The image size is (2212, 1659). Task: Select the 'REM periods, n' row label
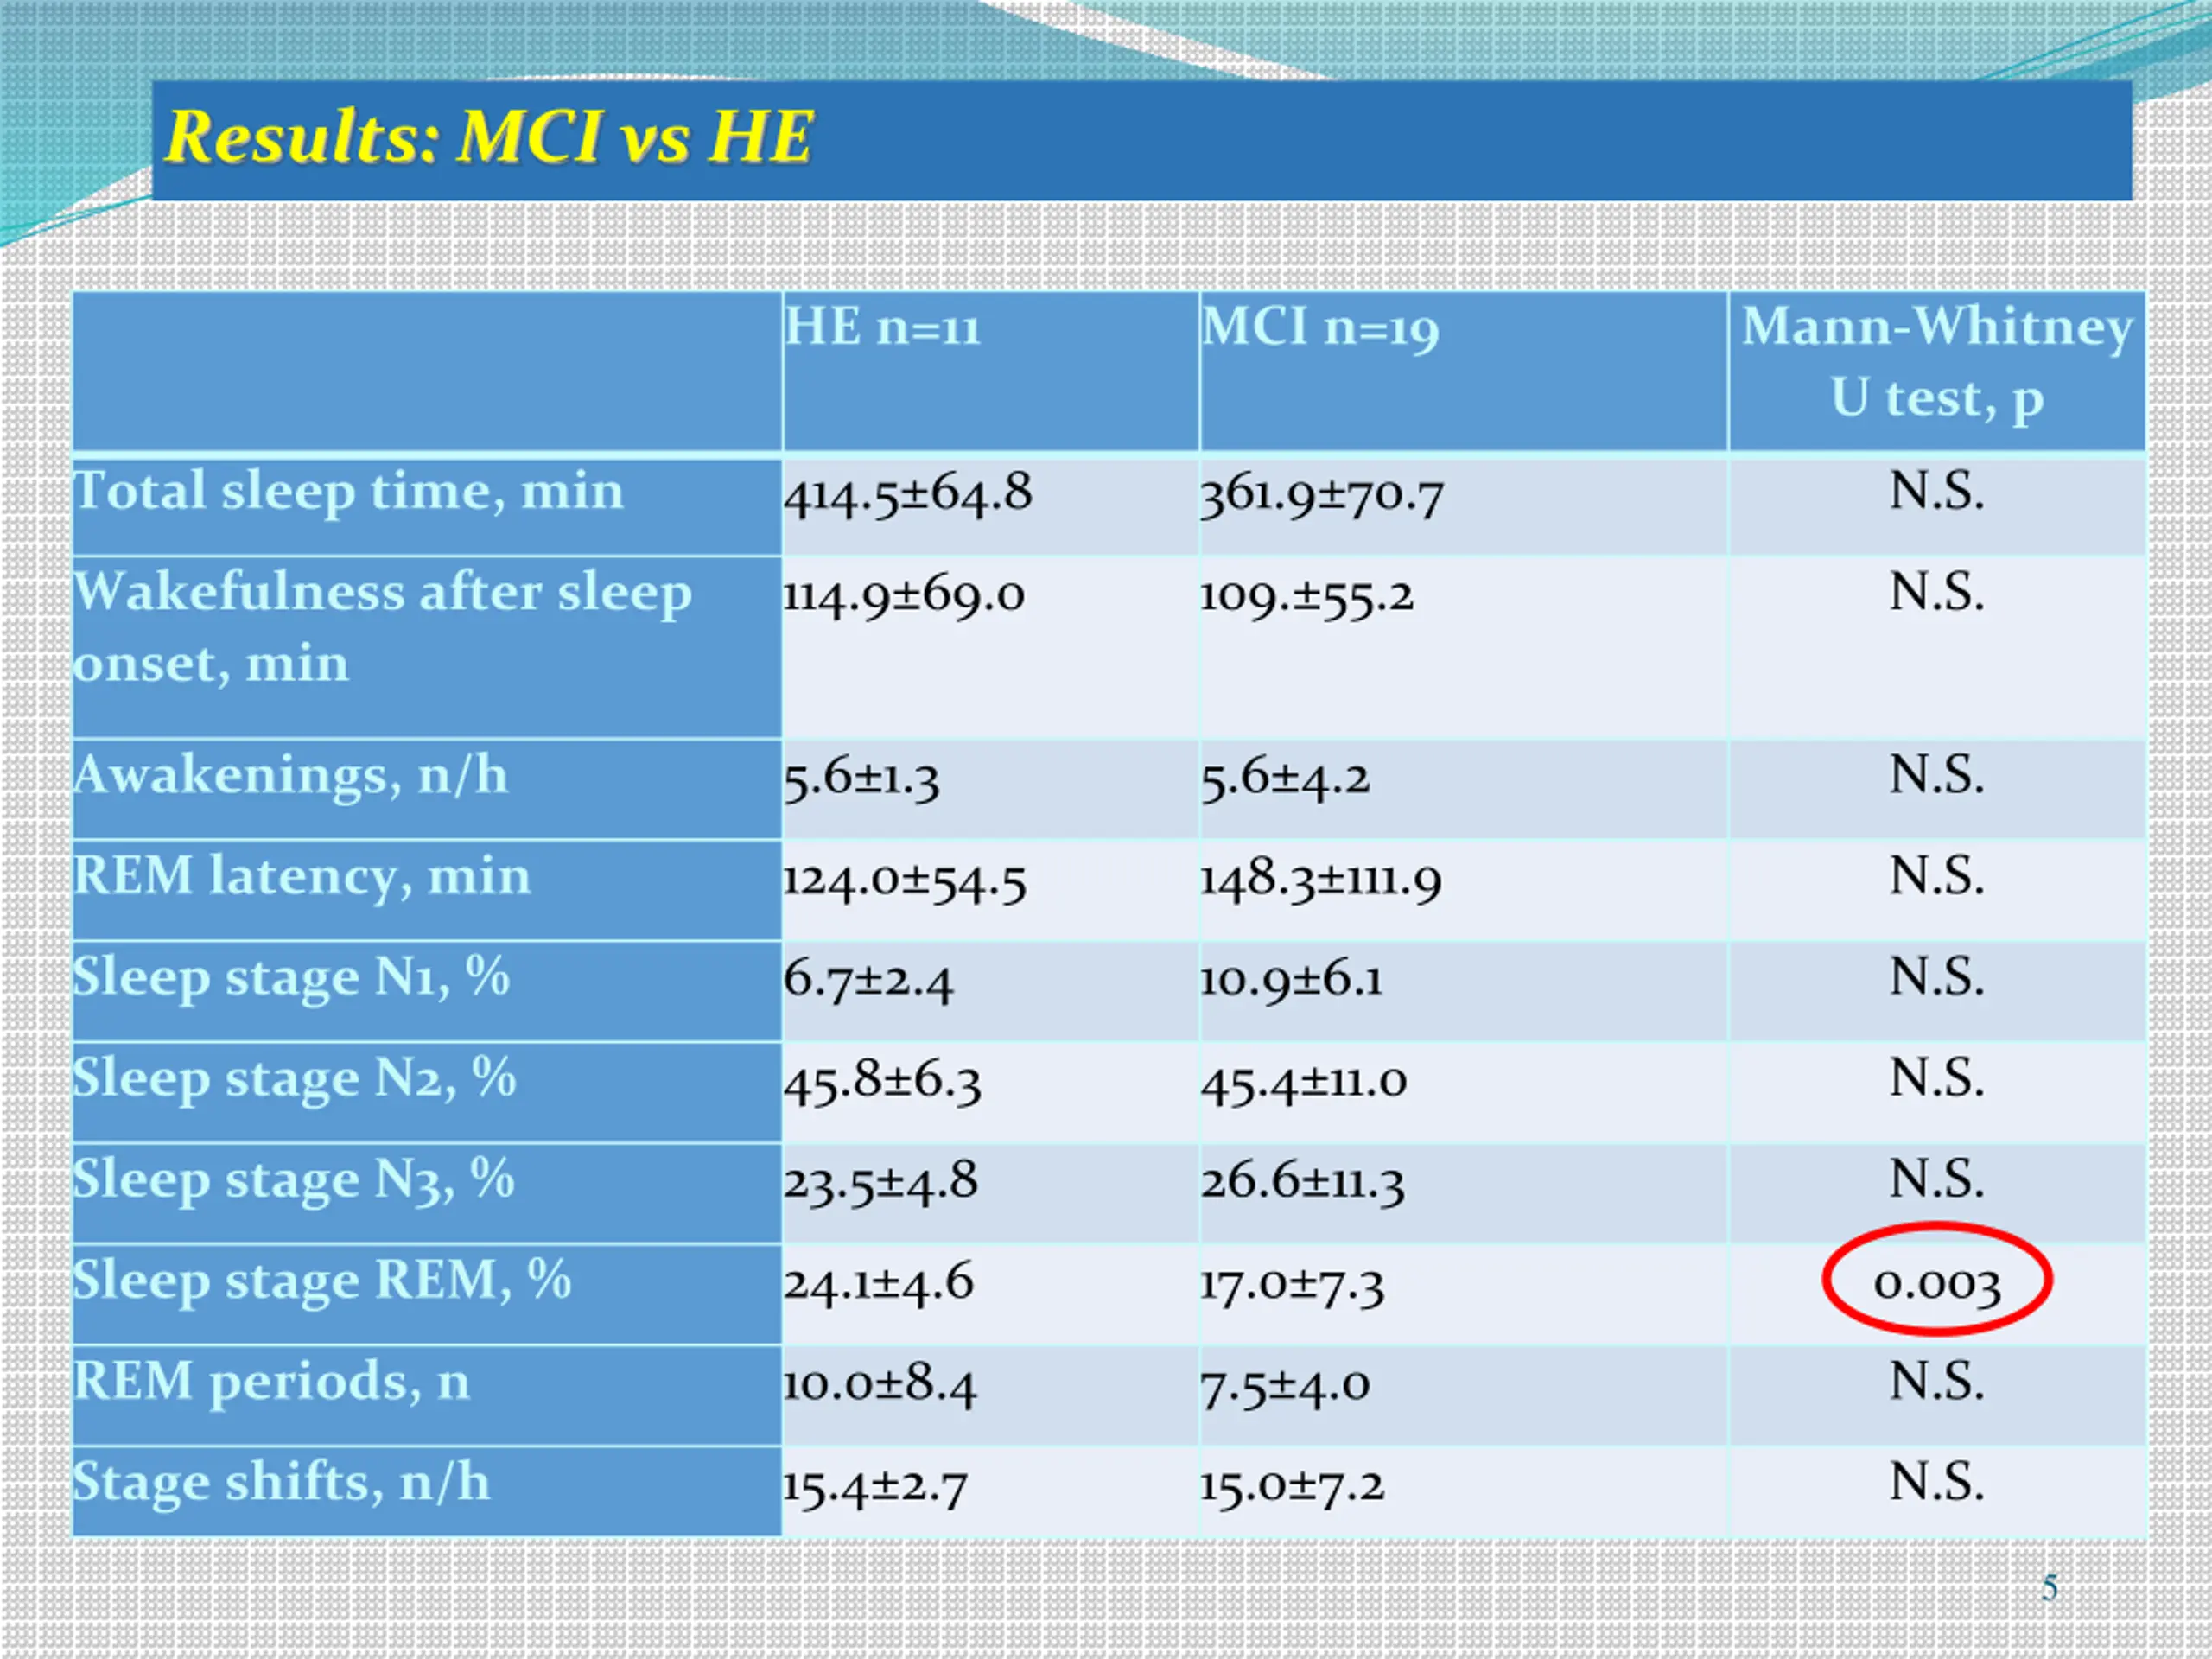point(272,1381)
